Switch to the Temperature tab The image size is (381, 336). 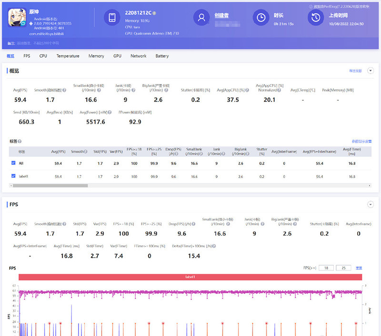tap(68, 56)
